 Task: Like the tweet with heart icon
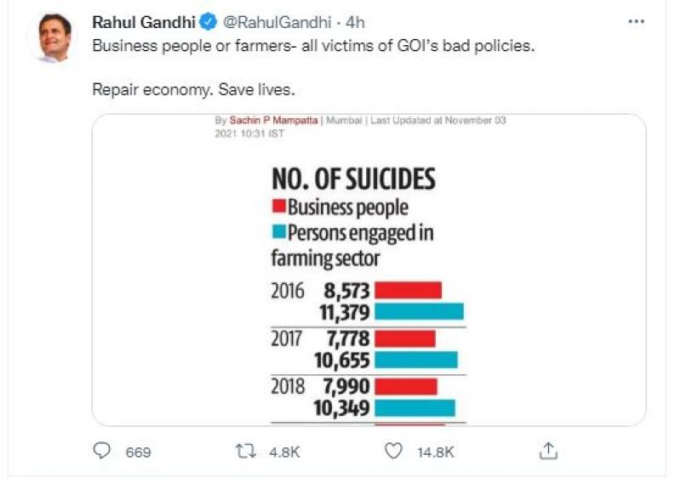pos(392,451)
